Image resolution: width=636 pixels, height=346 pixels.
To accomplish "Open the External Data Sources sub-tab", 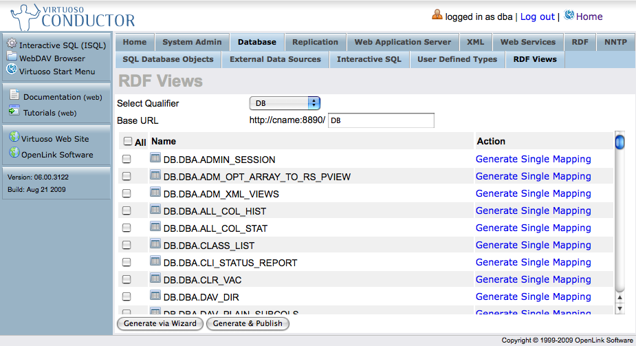I will (275, 59).
